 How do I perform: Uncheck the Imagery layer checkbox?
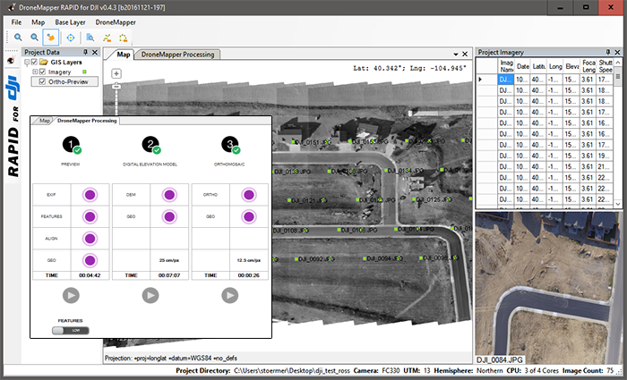click(x=42, y=72)
